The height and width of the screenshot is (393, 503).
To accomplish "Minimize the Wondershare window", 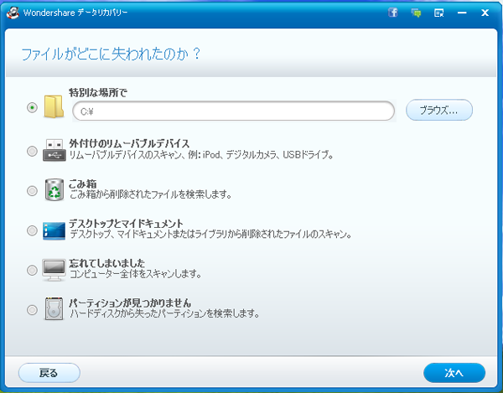I will 462,13.
